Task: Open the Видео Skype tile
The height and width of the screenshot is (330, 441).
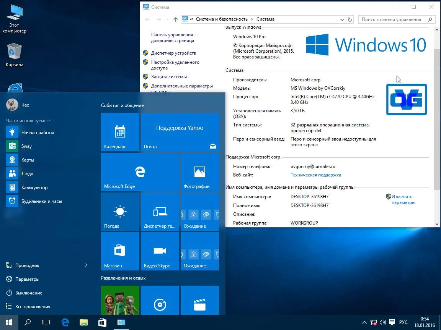Action: click(160, 251)
